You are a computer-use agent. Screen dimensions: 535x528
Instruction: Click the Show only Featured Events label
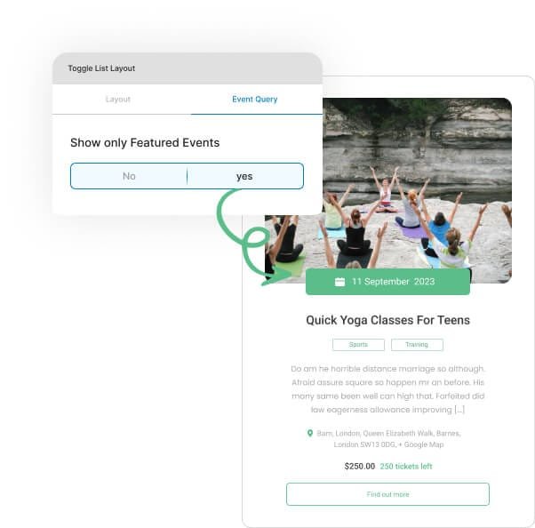click(145, 142)
